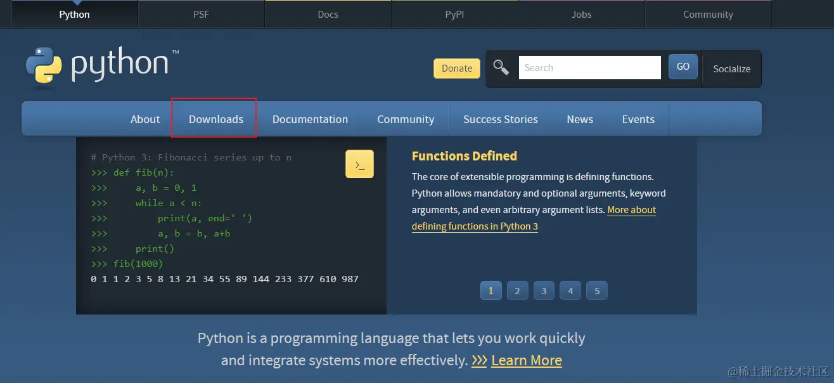834x383 pixels.
Task: Click the 'Functions Defined' heading
Action: (x=465, y=156)
